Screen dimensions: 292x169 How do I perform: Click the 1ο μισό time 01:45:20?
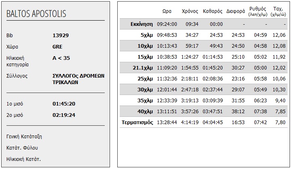[64, 104]
